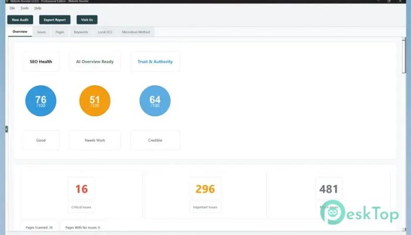Click the vertical scrollbar thumb

point(404,58)
